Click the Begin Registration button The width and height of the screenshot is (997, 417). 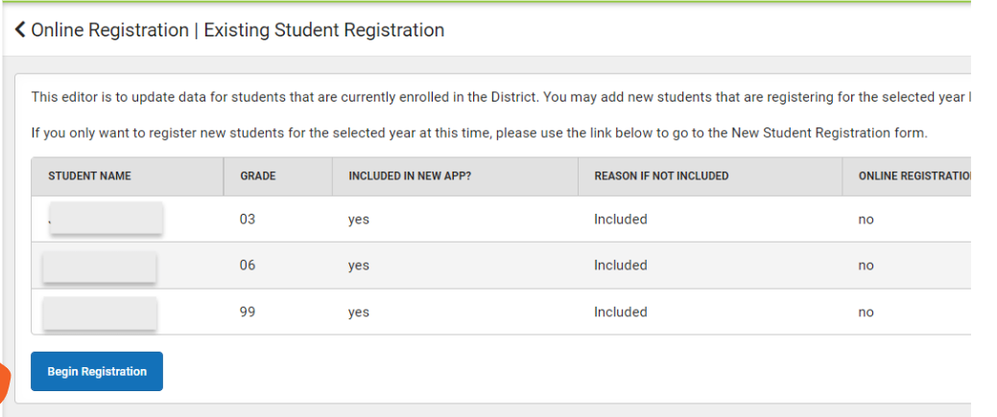97,371
